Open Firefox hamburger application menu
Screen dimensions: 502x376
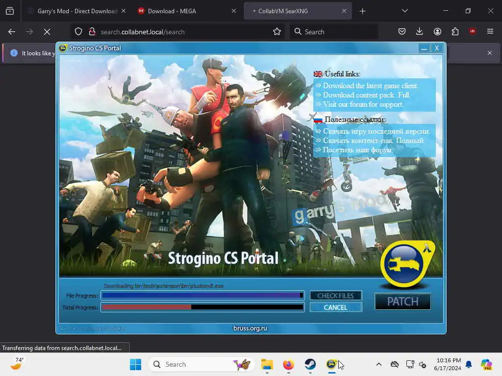tap(490, 31)
